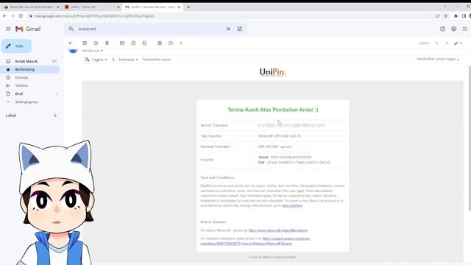Viewport: 471px width, 265px height.
Task: Show the newer message arrow
Action: coord(436,43)
